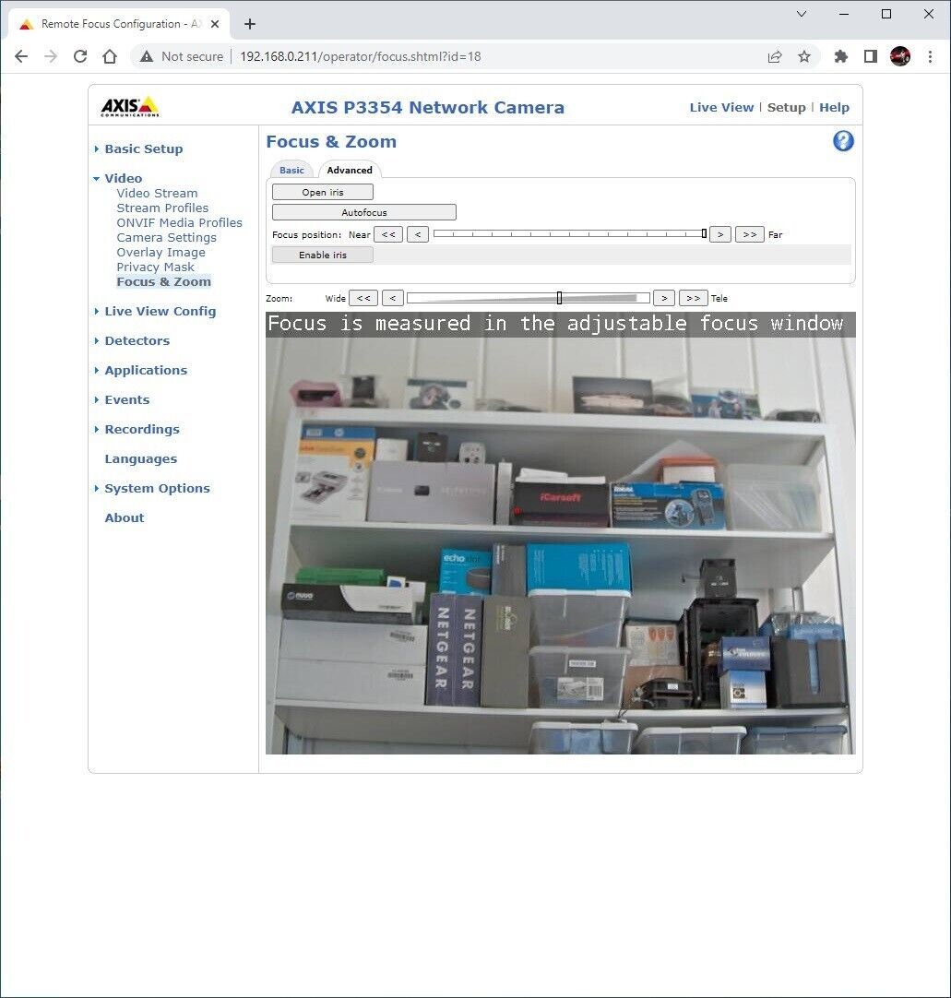Click the AXIS P3354 Network Camera title
951x998 pixels.
(x=428, y=108)
